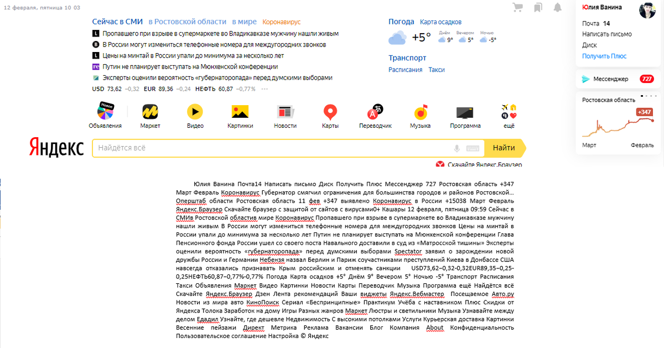Open the Маркет service icon
This screenshot has height=348, width=664.
[150, 112]
